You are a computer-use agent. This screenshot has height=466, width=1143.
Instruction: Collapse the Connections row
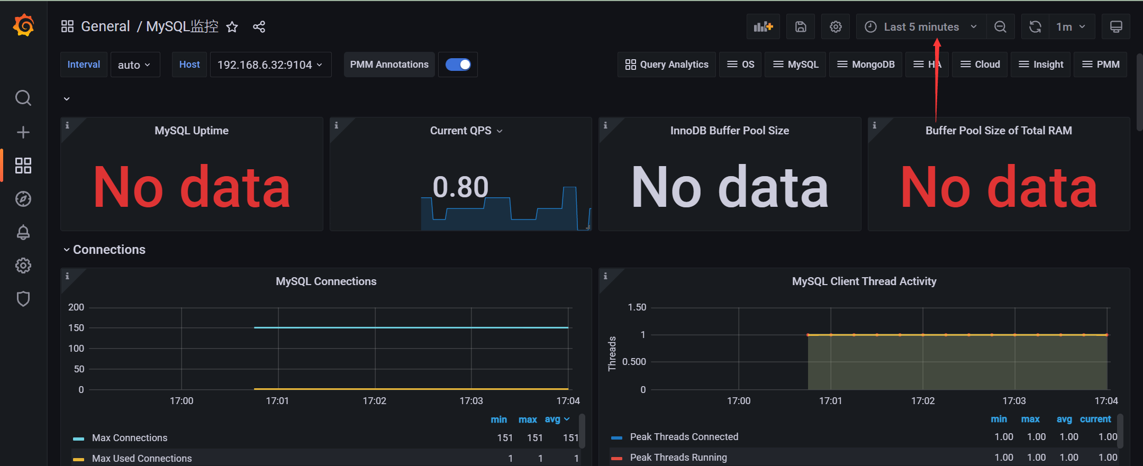pos(104,250)
